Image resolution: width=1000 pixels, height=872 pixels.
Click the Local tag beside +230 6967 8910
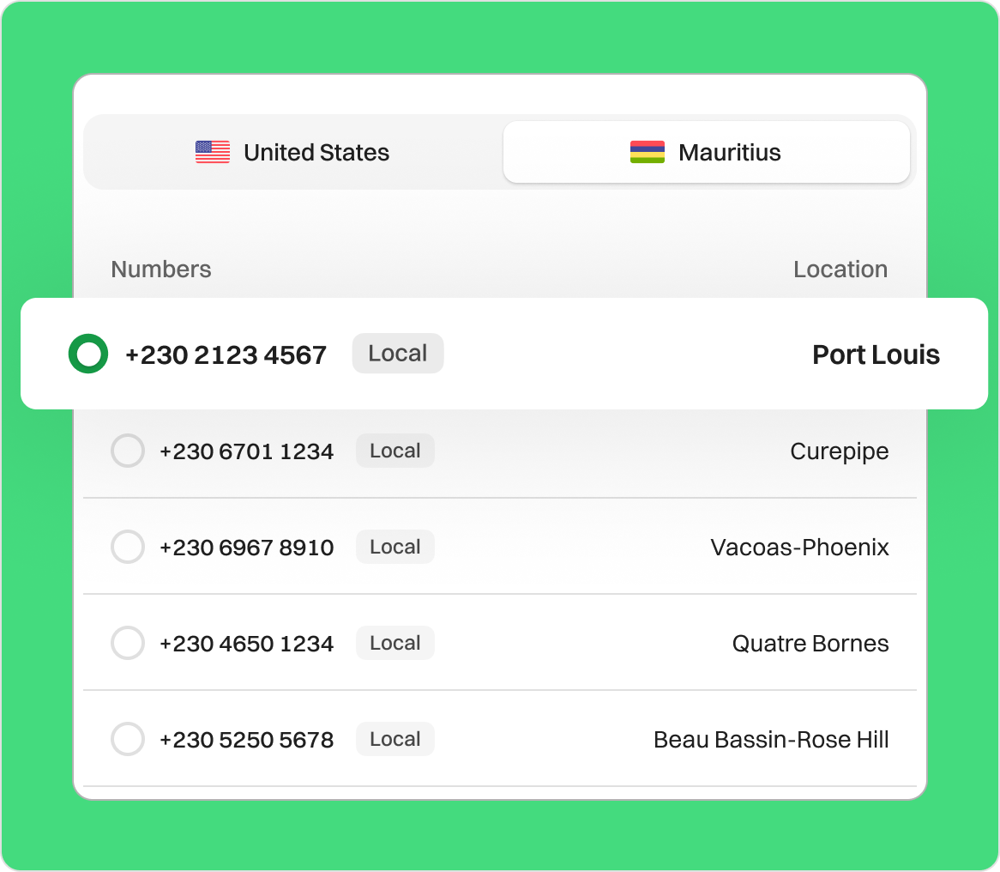[x=395, y=548]
